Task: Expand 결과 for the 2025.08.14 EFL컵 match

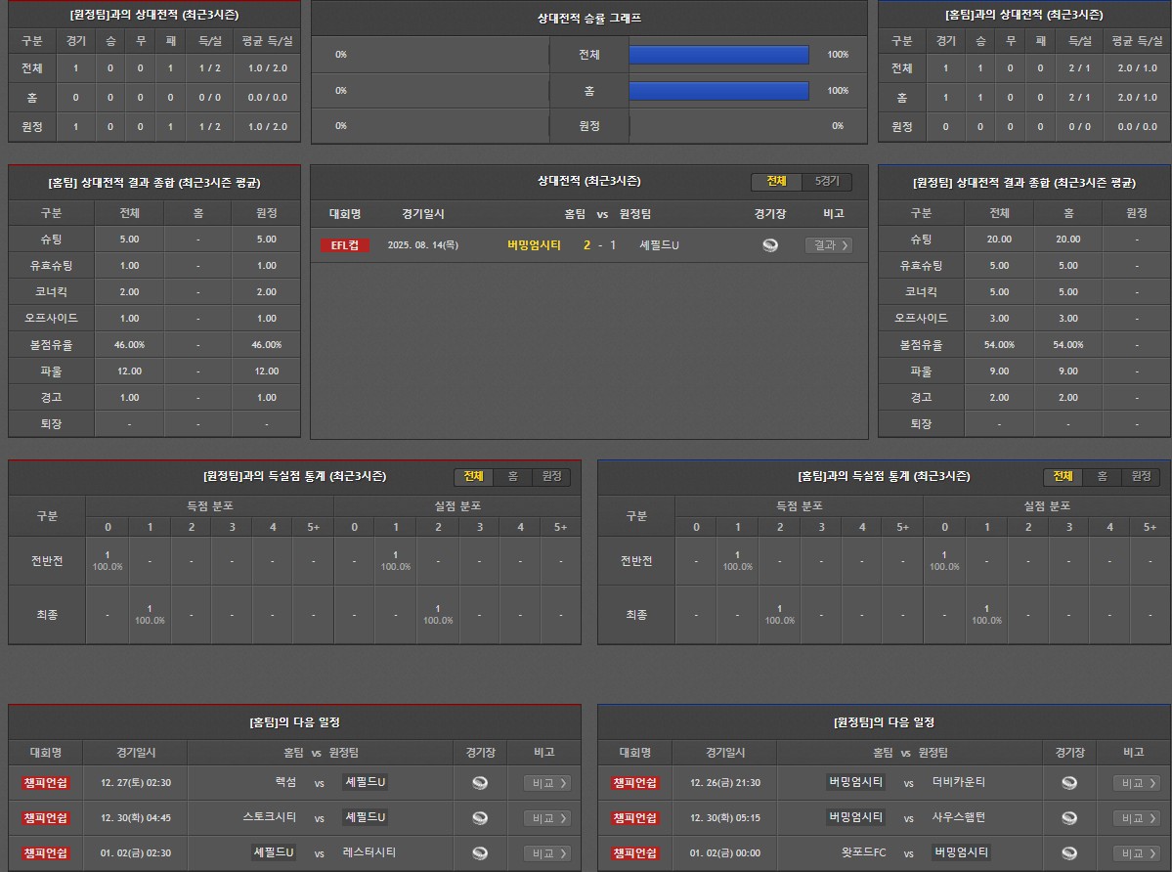Action: pyautogui.click(x=828, y=245)
